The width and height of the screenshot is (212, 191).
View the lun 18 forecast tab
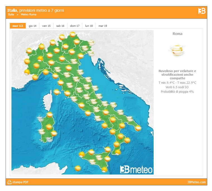click(89, 26)
